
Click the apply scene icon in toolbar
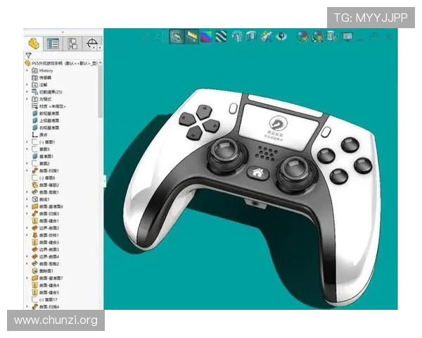click(x=317, y=36)
